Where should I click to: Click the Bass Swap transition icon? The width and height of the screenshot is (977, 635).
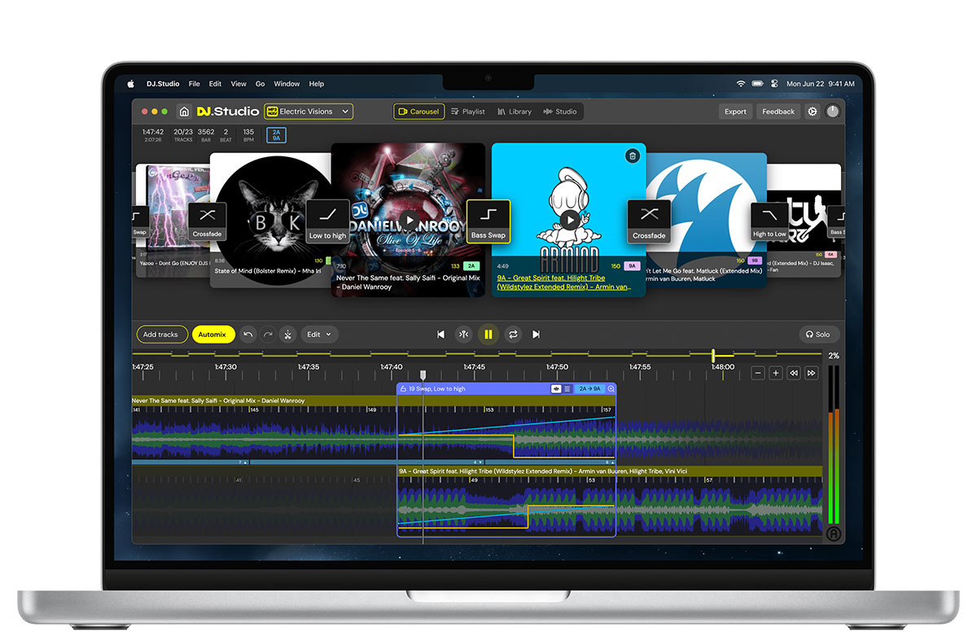coord(488,221)
